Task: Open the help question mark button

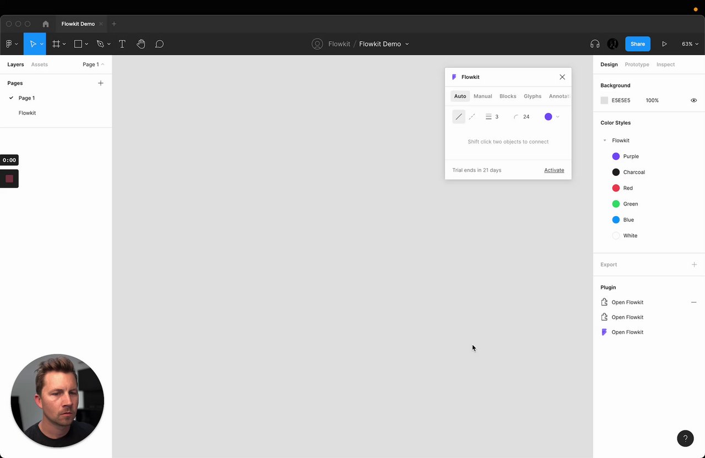Action: tap(685, 439)
